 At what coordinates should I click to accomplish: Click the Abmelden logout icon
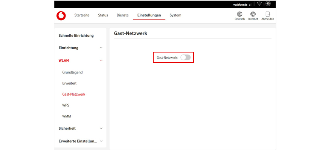point(268,14)
